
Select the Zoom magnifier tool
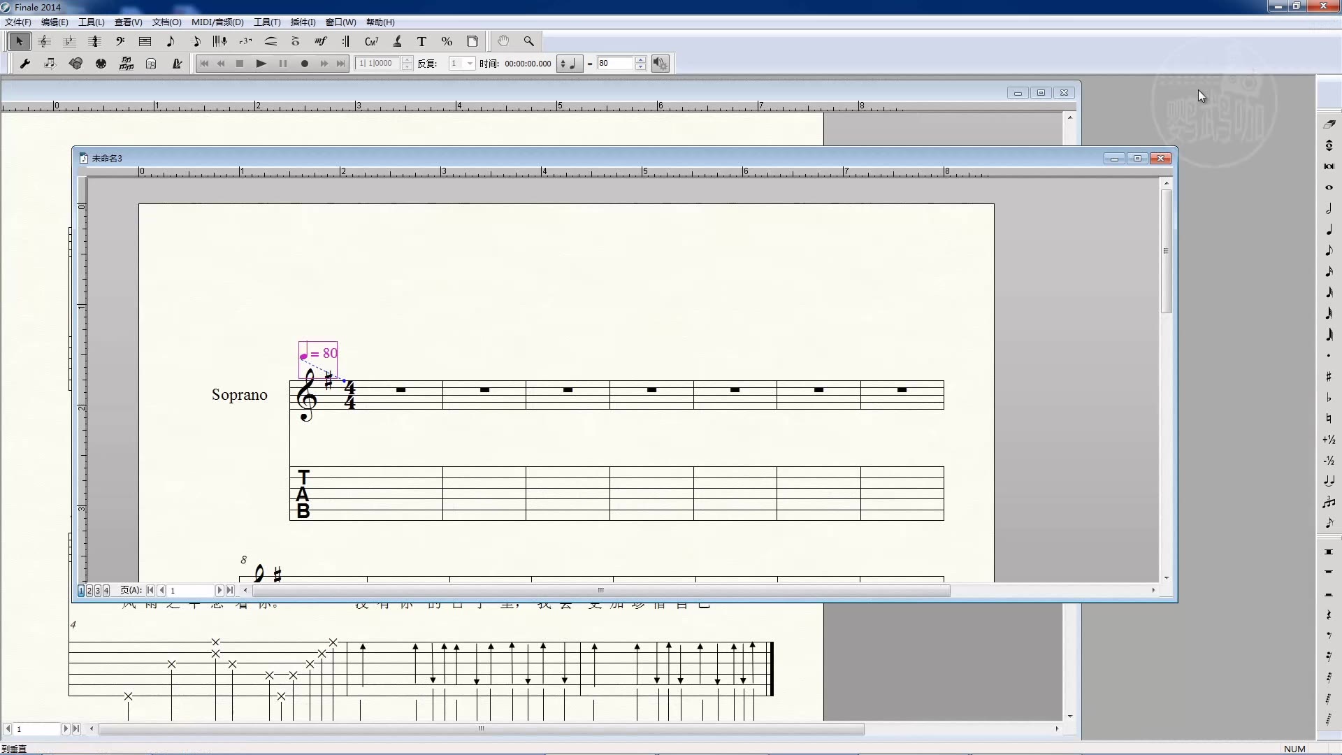point(528,41)
